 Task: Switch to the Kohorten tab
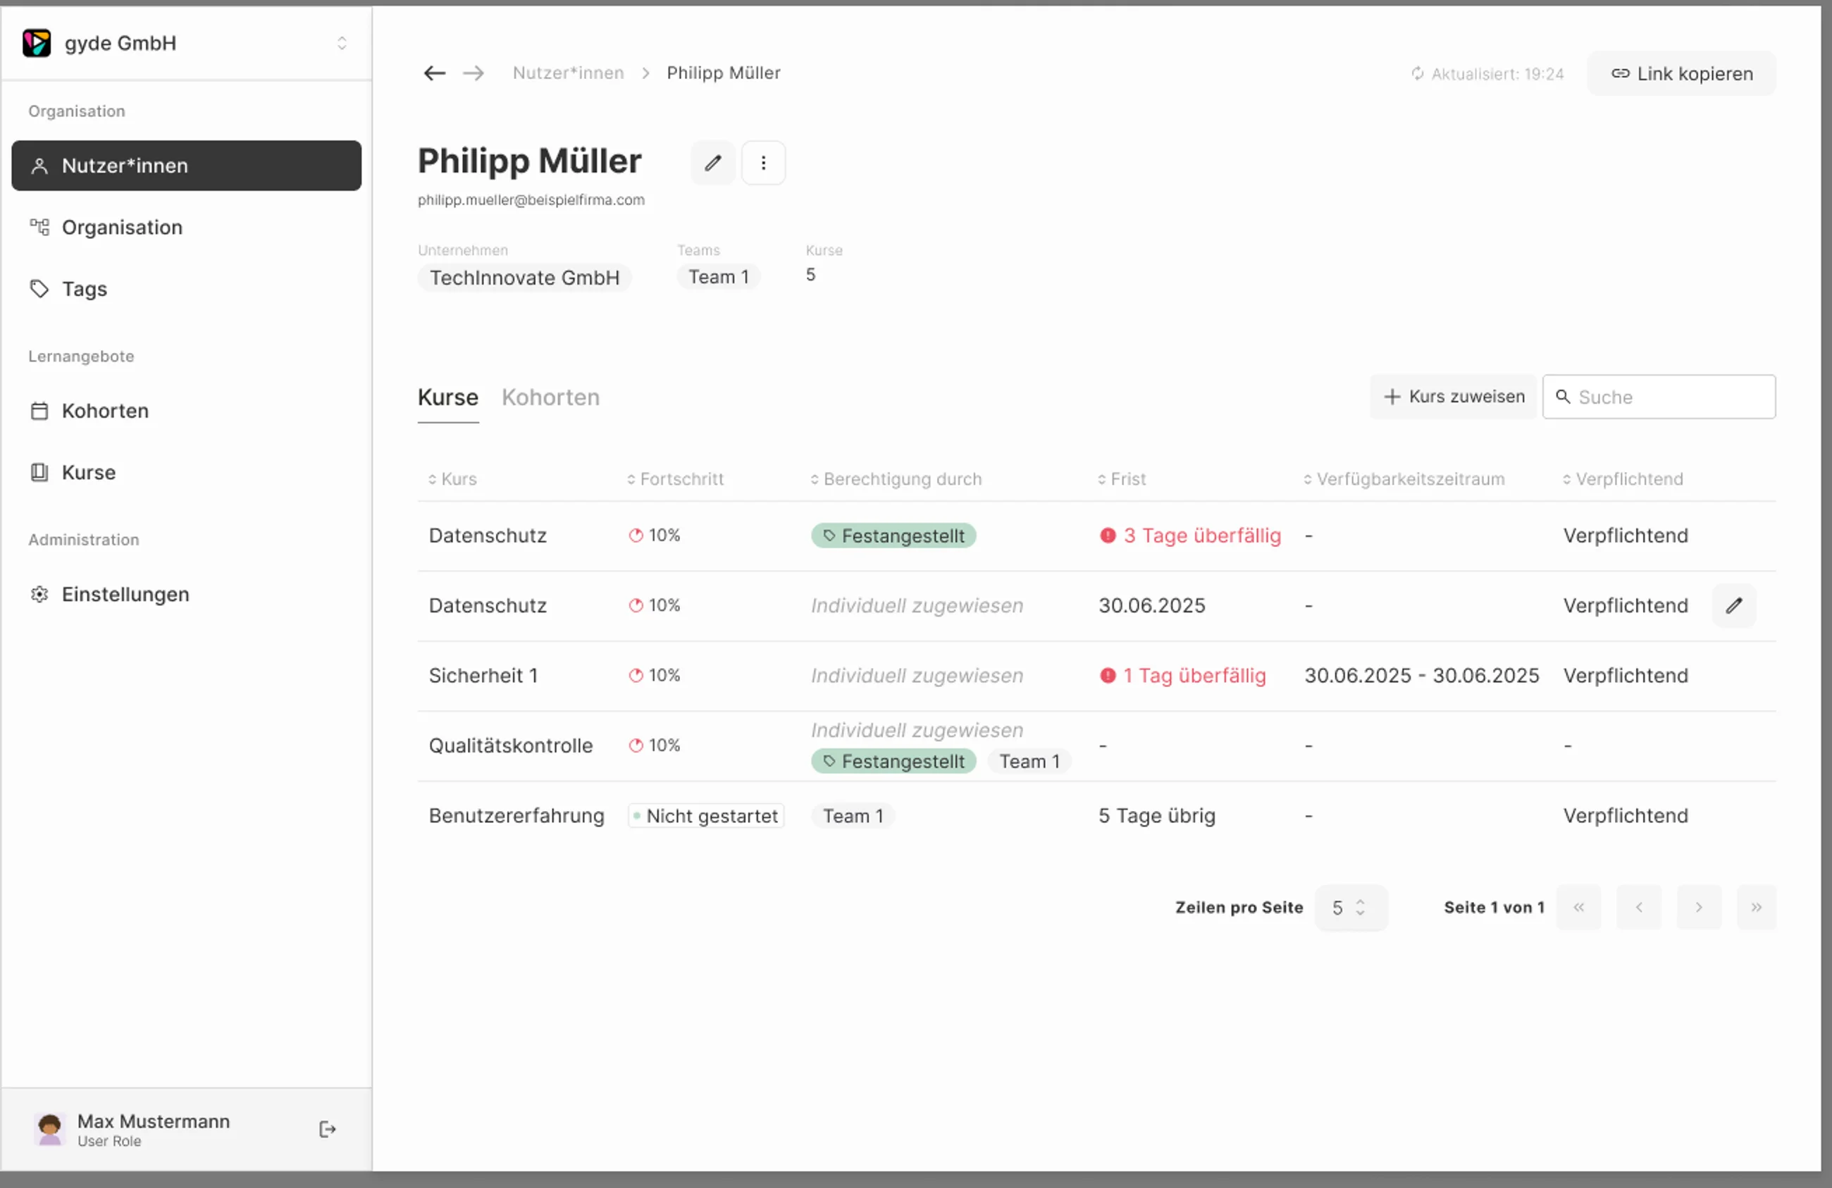550,397
